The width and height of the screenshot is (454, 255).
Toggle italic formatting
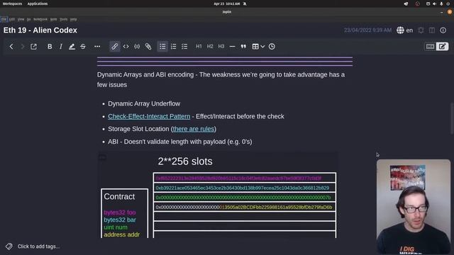(60, 47)
